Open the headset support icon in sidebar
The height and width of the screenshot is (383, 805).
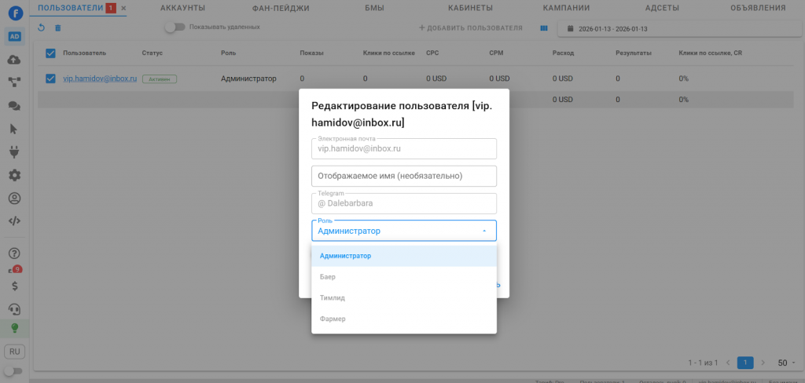click(x=14, y=308)
